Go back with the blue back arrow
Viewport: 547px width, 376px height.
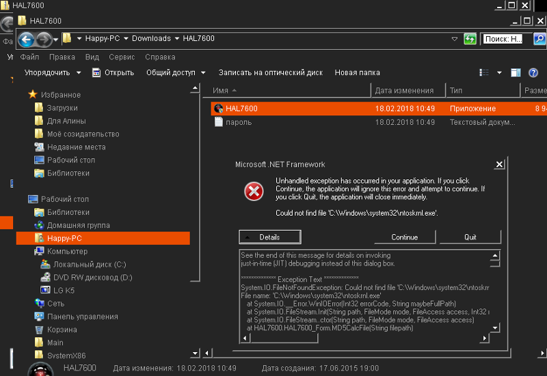coord(26,40)
